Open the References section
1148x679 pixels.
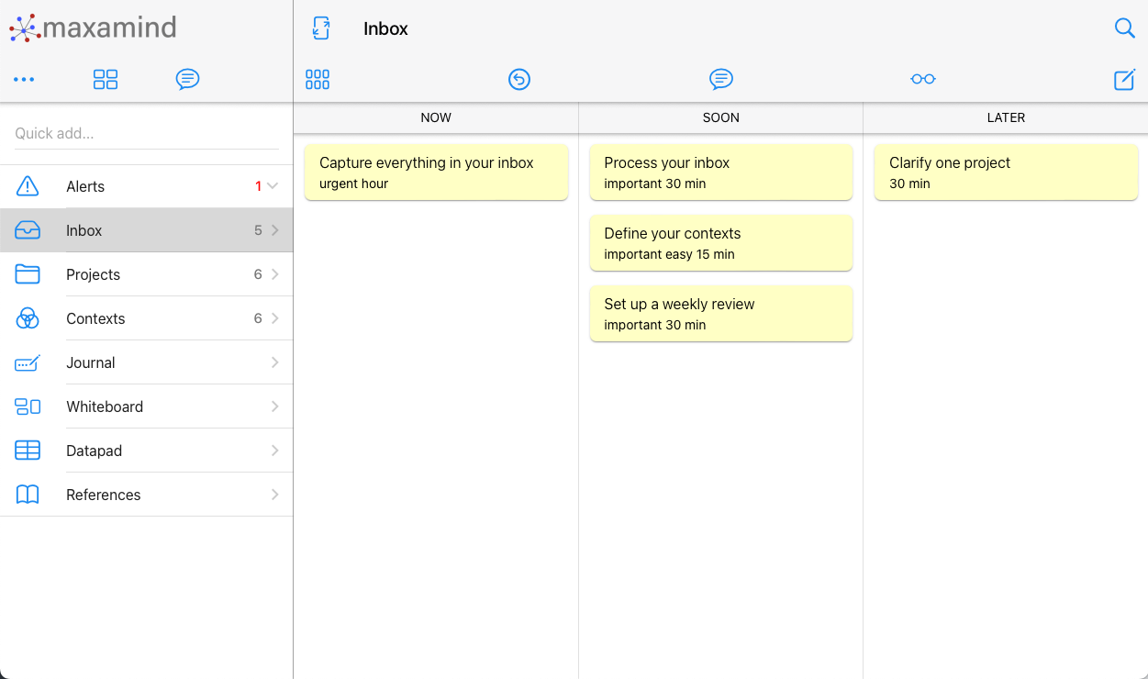[x=103, y=495]
